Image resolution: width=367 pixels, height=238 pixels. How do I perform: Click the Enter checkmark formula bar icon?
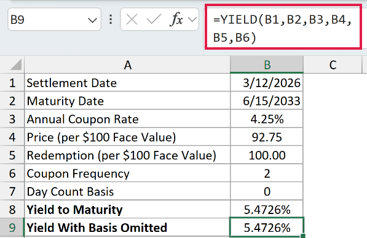154,20
